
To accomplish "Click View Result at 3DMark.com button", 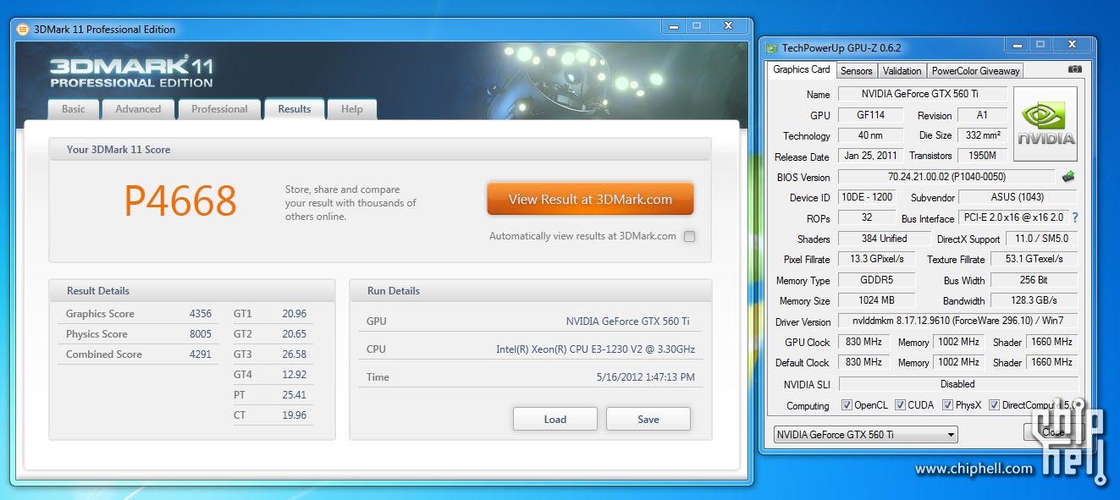I will 590,200.
